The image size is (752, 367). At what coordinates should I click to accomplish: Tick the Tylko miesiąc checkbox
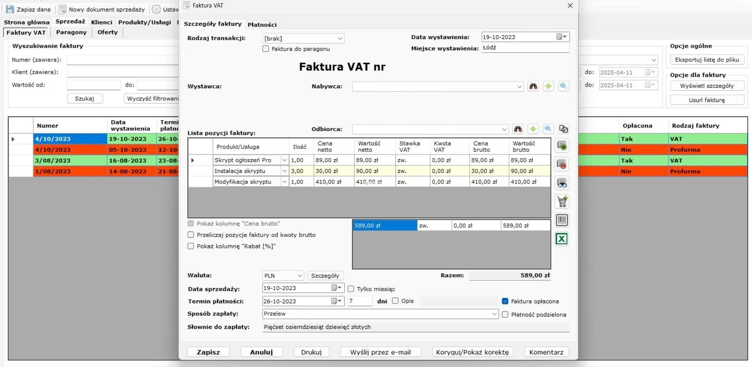[351, 289]
